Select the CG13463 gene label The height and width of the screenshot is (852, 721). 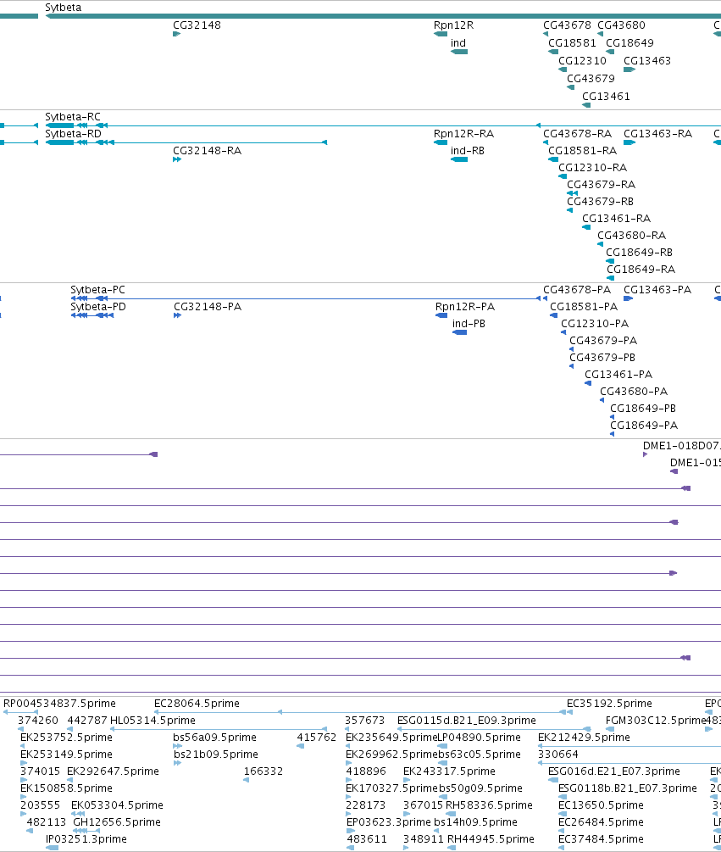(647, 61)
